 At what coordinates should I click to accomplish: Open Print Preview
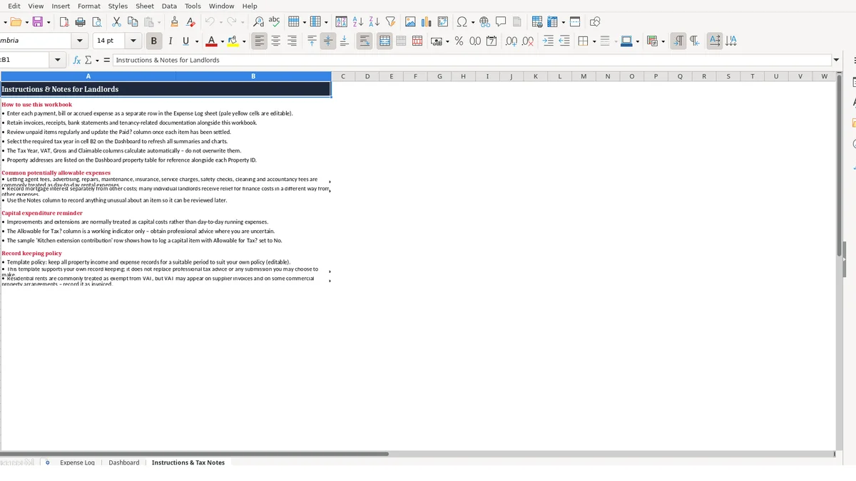(x=97, y=22)
